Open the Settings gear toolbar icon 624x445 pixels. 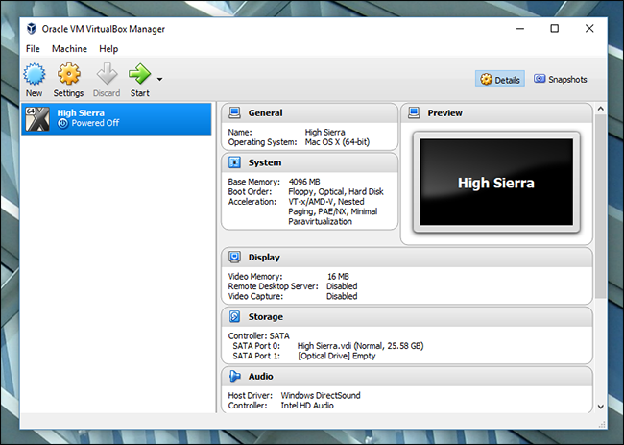[x=69, y=74]
